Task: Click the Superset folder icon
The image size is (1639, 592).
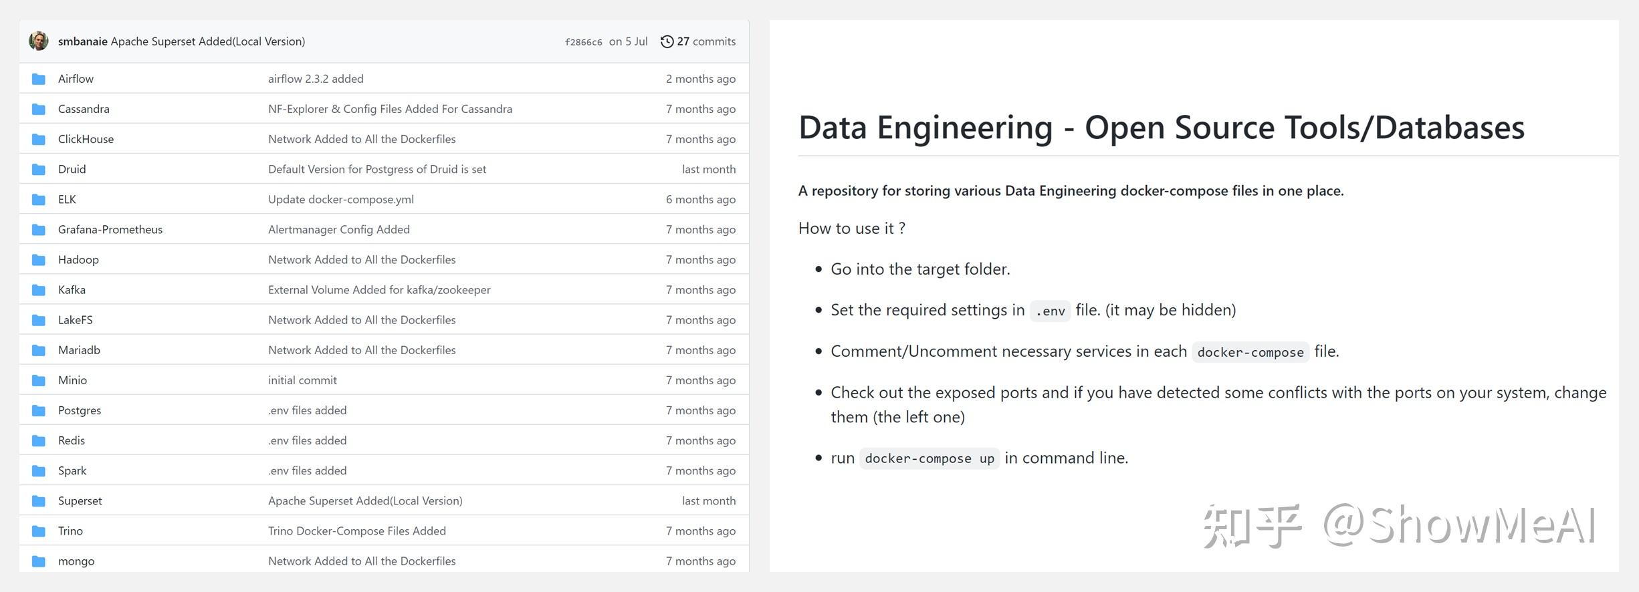Action: coord(39,501)
